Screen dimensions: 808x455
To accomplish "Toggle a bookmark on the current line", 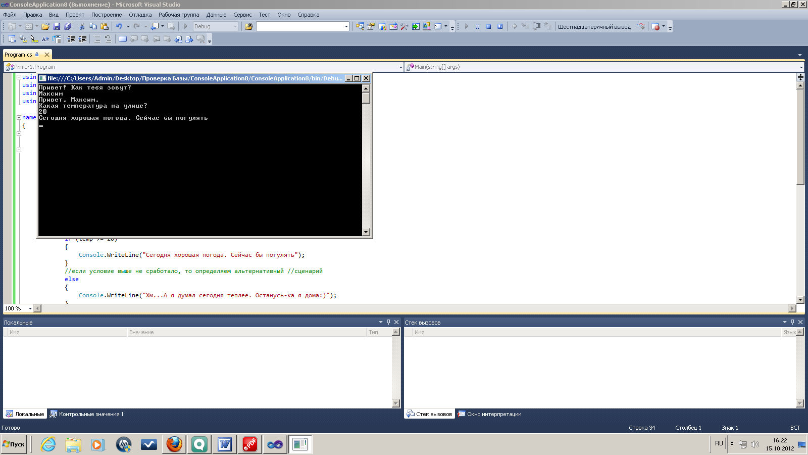I will click(123, 39).
